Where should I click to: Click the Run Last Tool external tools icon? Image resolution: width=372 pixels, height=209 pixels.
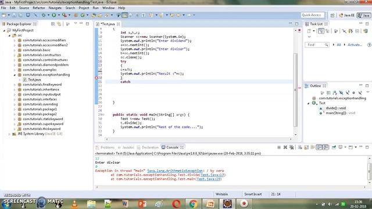pyautogui.click(x=65, y=15)
